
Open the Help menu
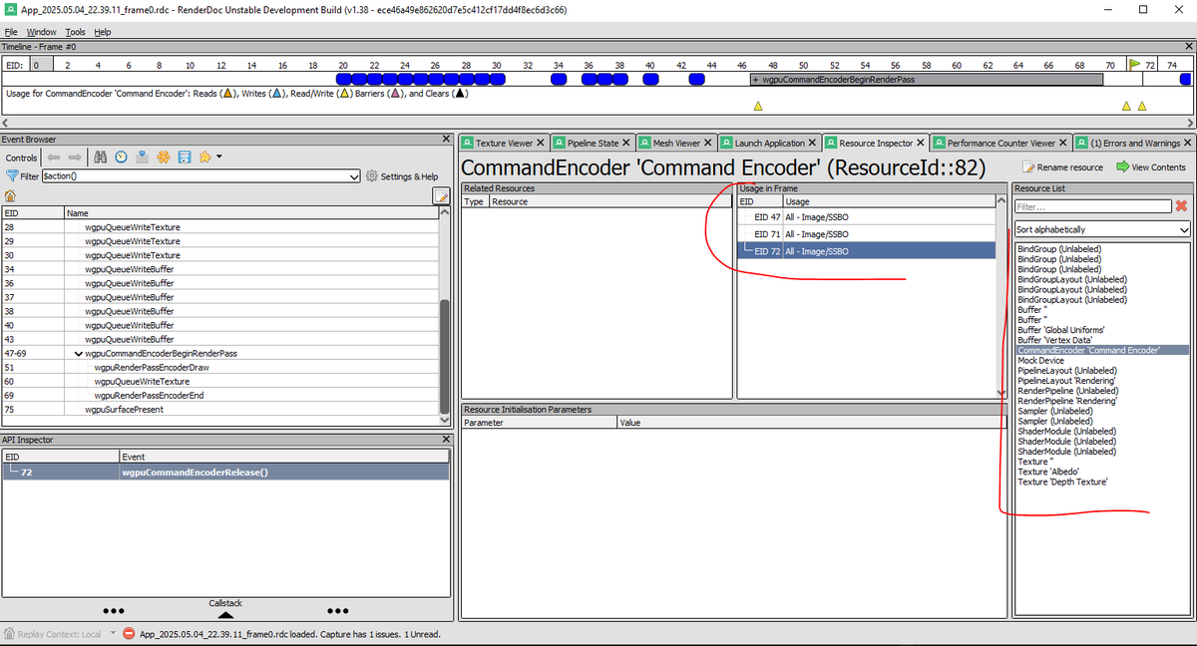103,32
